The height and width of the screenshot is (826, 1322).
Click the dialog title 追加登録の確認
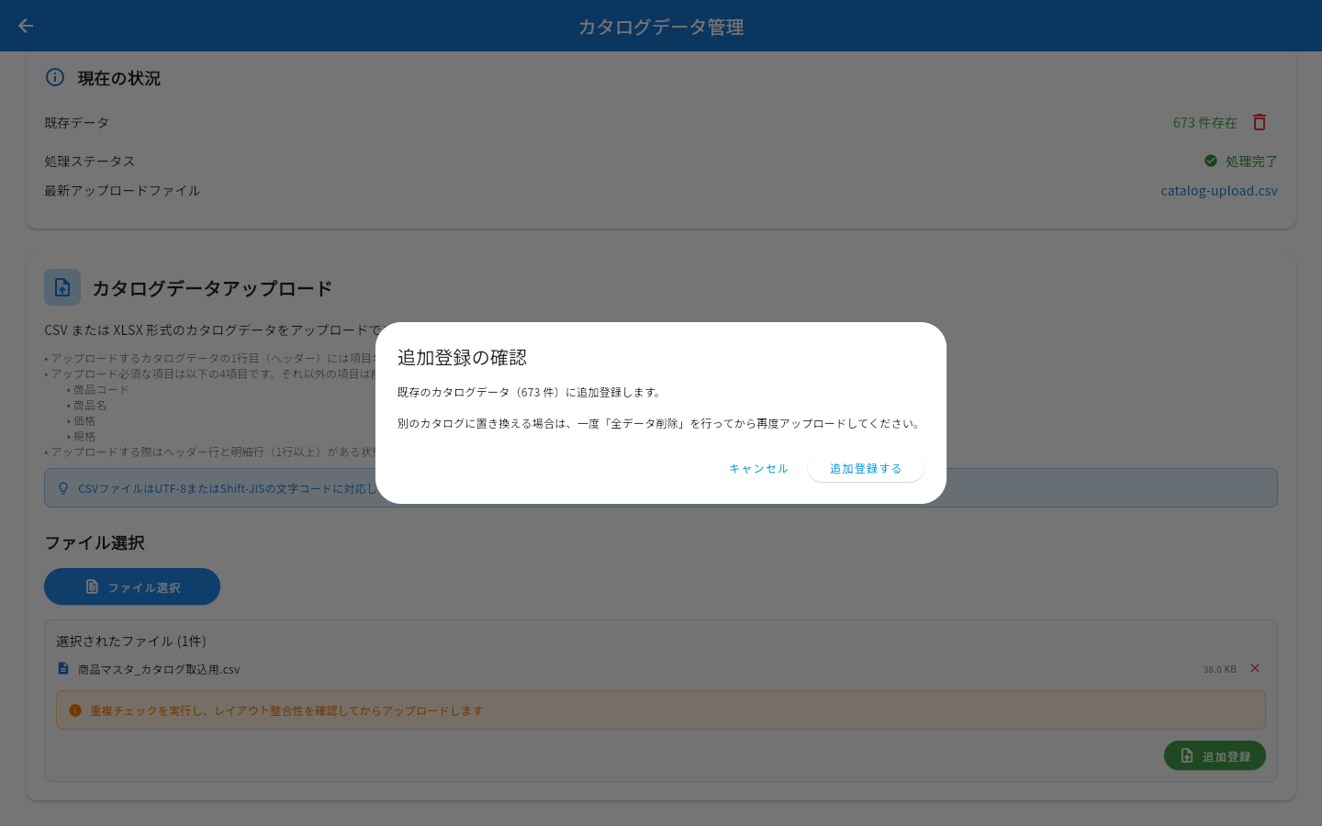click(462, 357)
